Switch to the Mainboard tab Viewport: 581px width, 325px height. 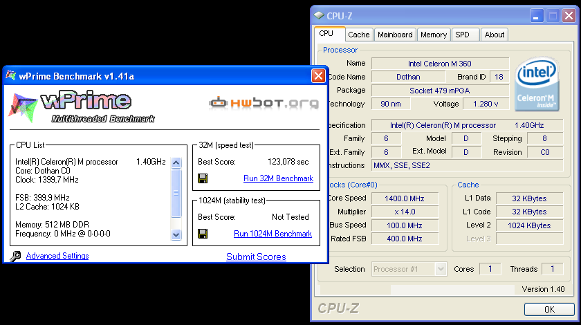click(x=395, y=35)
